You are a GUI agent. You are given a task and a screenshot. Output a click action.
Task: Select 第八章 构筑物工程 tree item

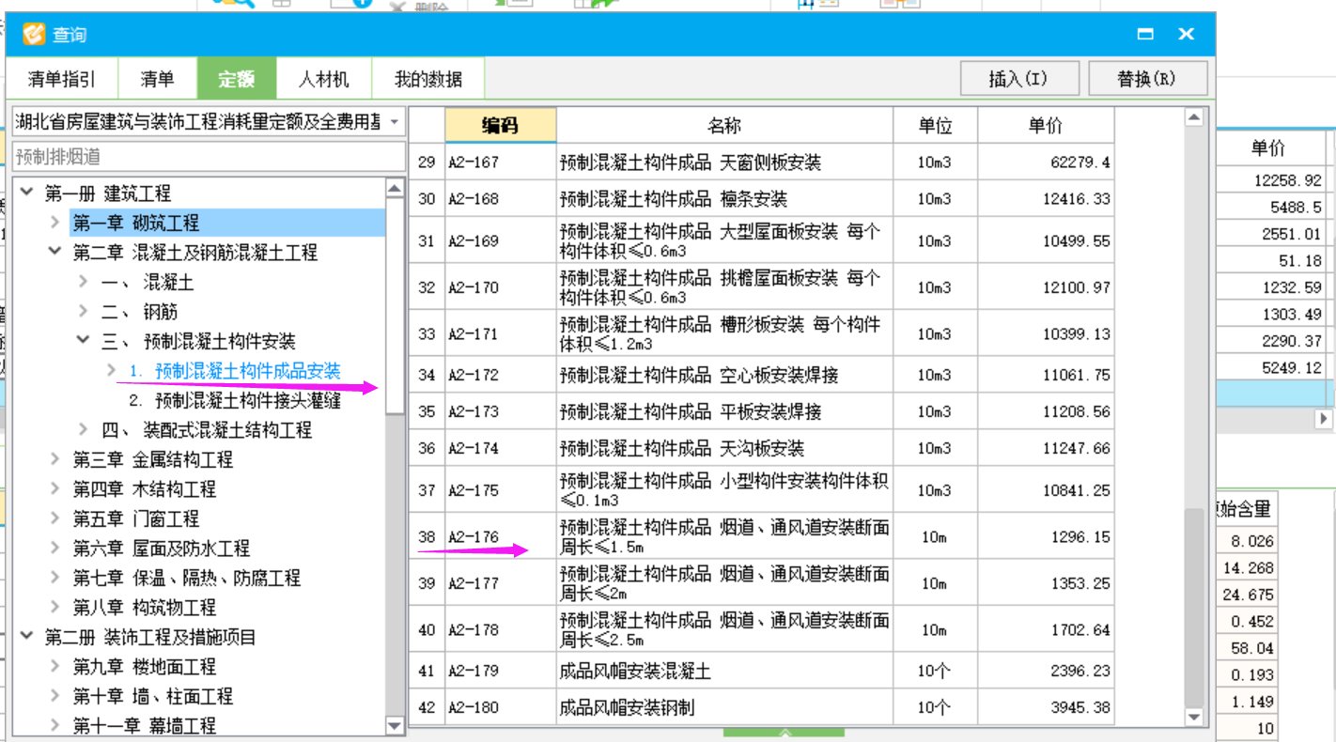145,608
